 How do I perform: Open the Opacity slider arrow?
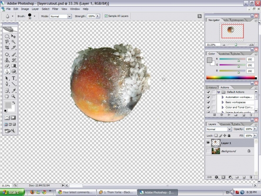point(255,129)
